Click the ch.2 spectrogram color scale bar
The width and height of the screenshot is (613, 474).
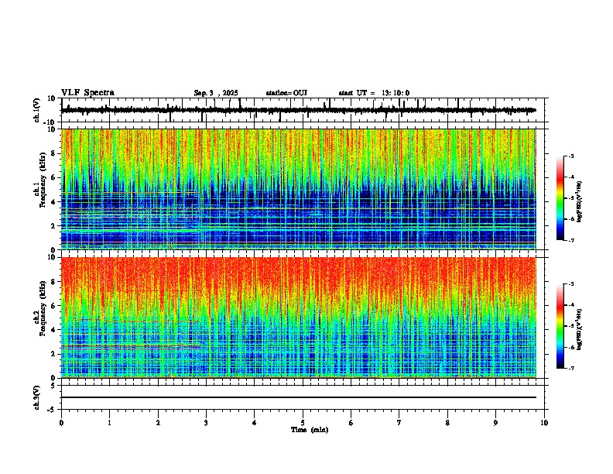tap(560, 326)
